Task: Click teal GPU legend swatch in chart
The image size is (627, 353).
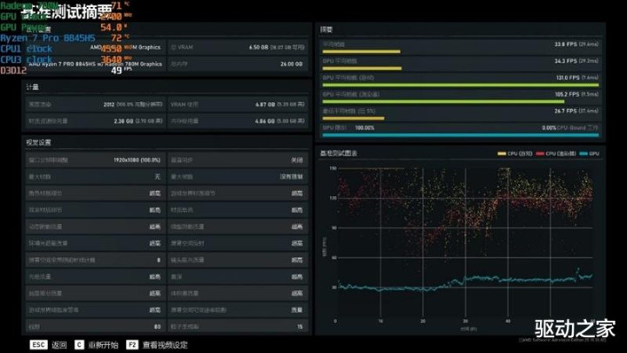Action: point(583,153)
